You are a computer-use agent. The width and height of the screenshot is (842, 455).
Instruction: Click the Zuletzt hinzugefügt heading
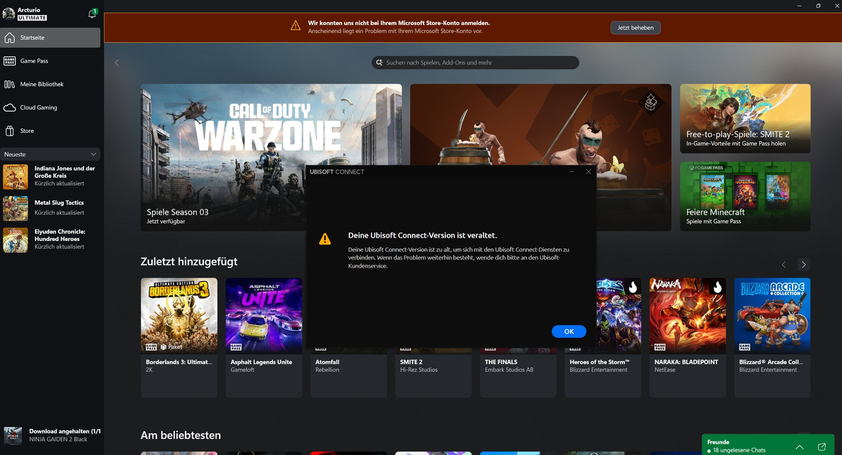(x=189, y=261)
